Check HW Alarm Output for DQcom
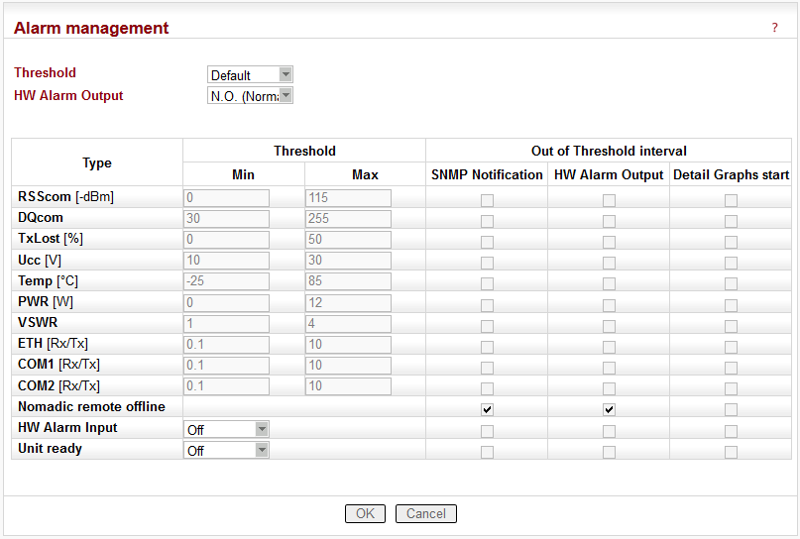Image resolution: width=800 pixels, height=539 pixels. coord(609,221)
